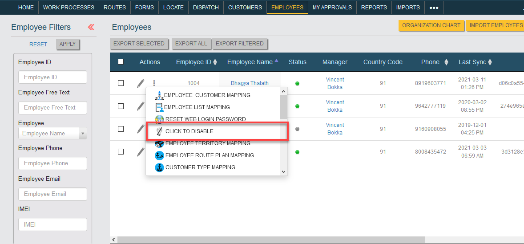The image size is (524, 244).
Task: Click the actions menu vertical scrollbar down arrow
Action: [x=284, y=171]
